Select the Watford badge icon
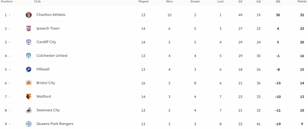This screenshot has width=308, height=129. coord(29,96)
